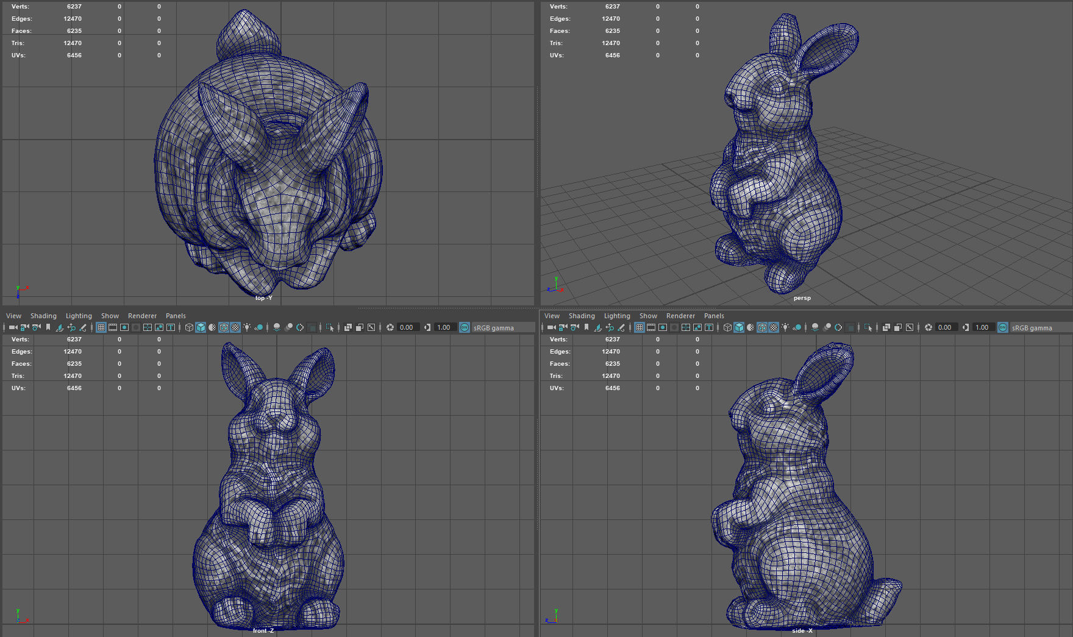Toggle X-Ray icon in side panel toolbar
The height and width of the screenshot is (637, 1073).
click(x=886, y=327)
